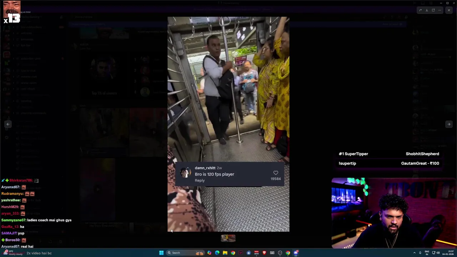Open the clock showing 21:57

pyautogui.click(x=448, y=253)
